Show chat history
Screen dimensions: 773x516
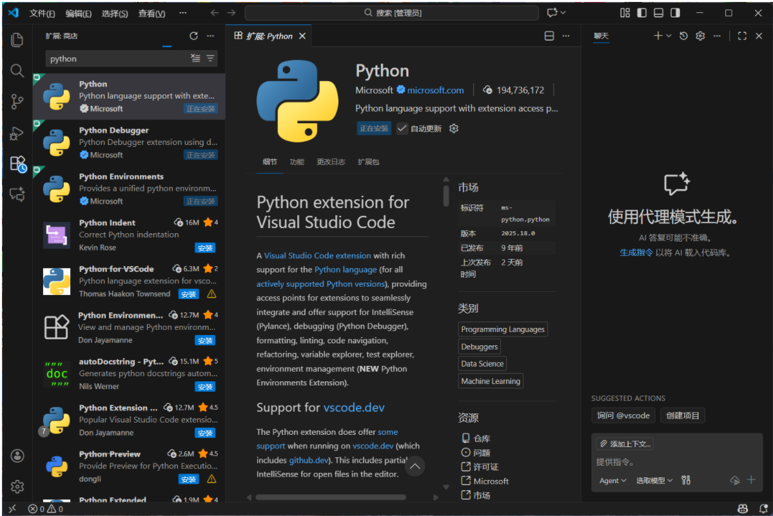(683, 36)
